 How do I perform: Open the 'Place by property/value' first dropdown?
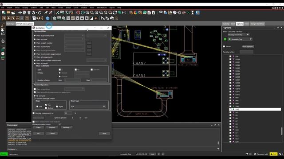point(74,35)
